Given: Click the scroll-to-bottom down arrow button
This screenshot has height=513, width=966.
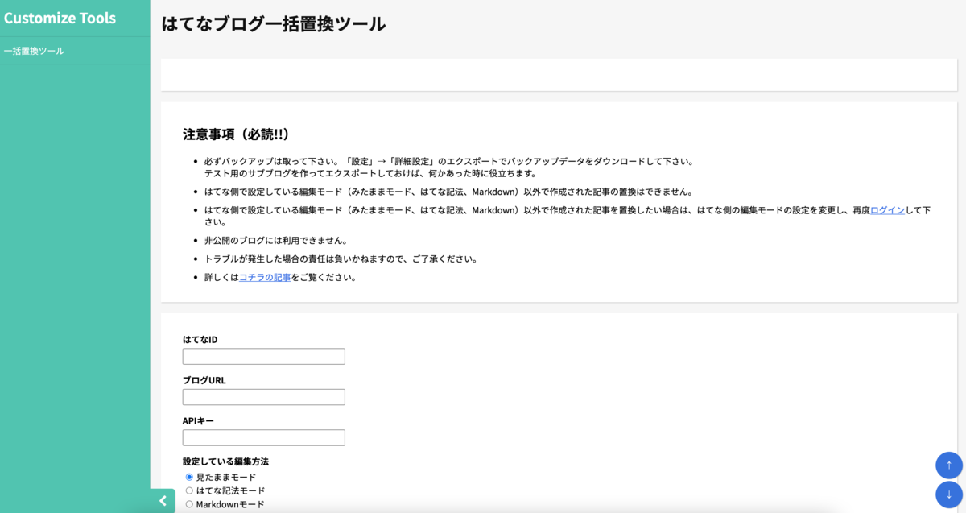Looking at the screenshot, I should (948, 494).
